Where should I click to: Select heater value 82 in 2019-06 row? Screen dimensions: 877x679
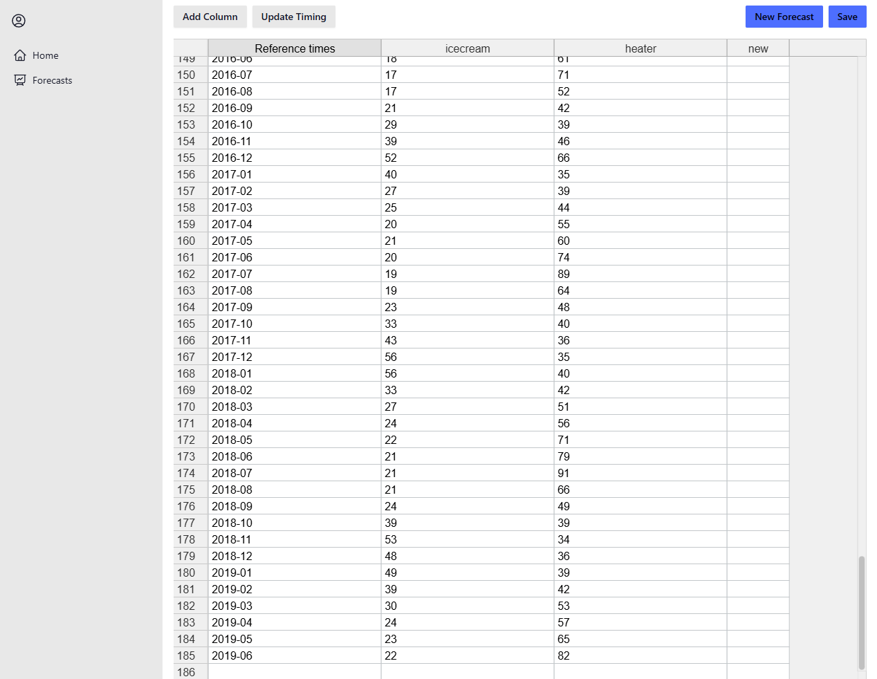[x=640, y=655]
